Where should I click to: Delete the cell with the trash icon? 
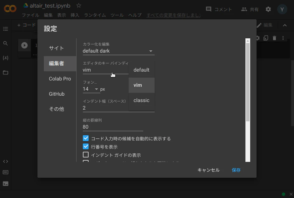click(275, 38)
